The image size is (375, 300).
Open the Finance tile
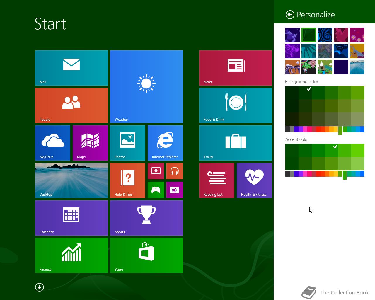click(x=71, y=255)
